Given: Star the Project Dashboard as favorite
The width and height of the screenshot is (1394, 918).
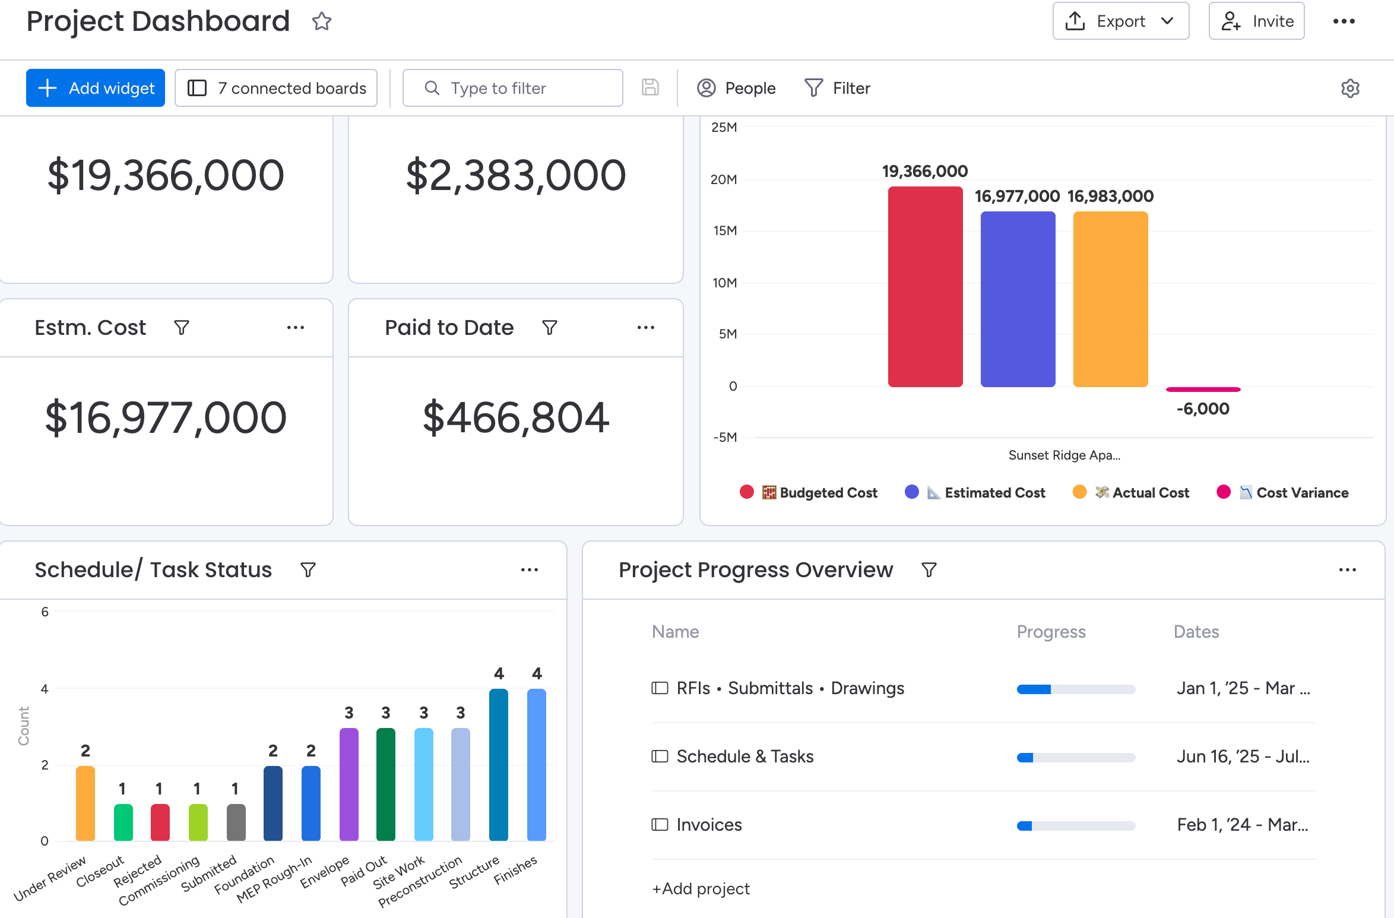Looking at the screenshot, I should point(321,21).
